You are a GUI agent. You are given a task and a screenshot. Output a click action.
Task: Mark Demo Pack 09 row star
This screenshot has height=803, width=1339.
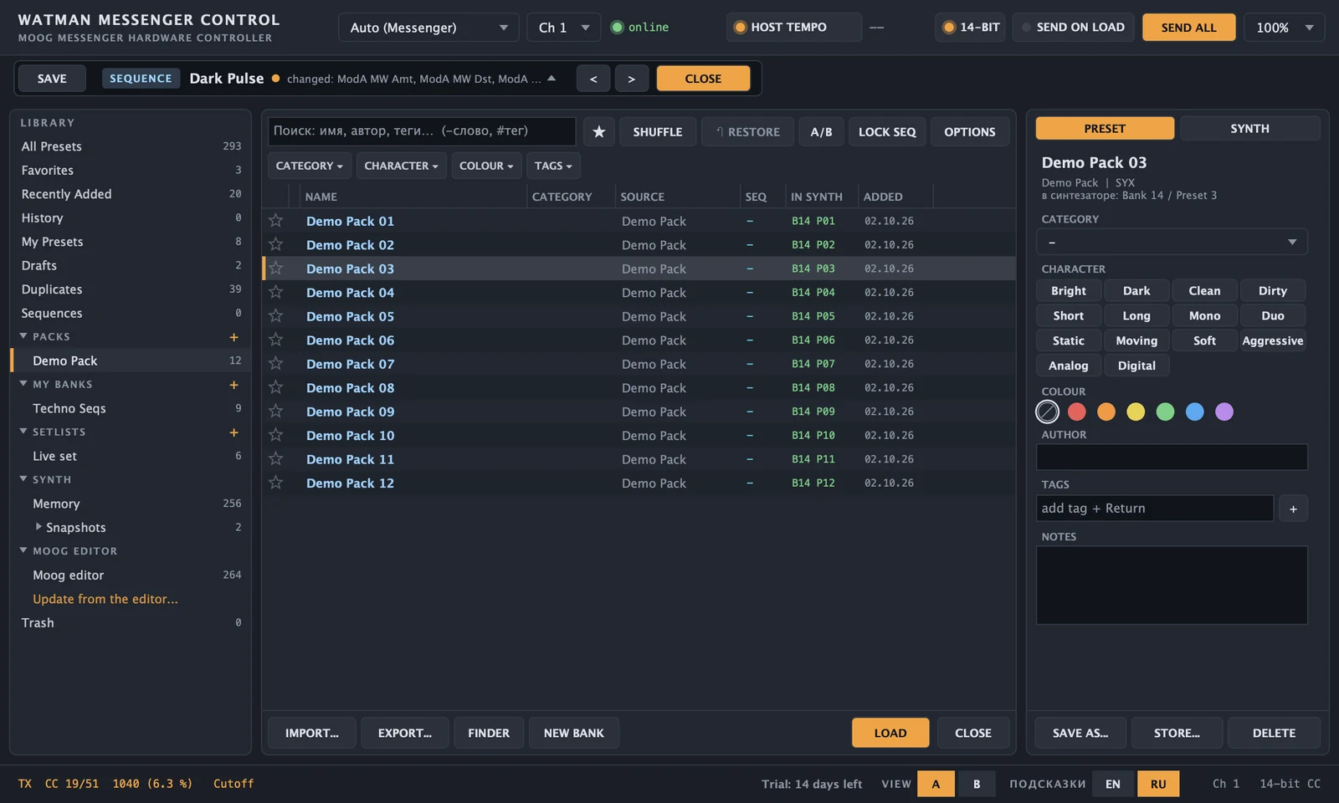click(276, 412)
